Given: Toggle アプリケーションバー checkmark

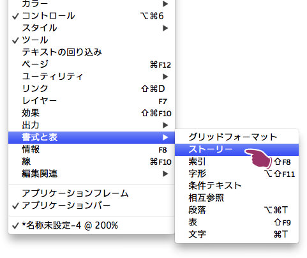Looking at the screenshot, I should (91, 206).
